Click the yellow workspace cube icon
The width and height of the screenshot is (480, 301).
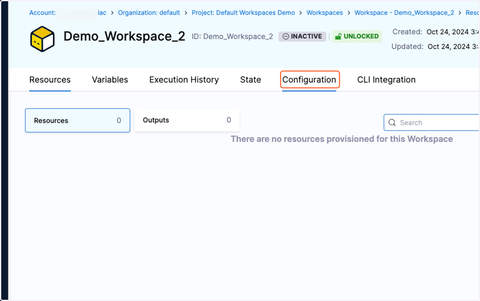click(x=42, y=39)
